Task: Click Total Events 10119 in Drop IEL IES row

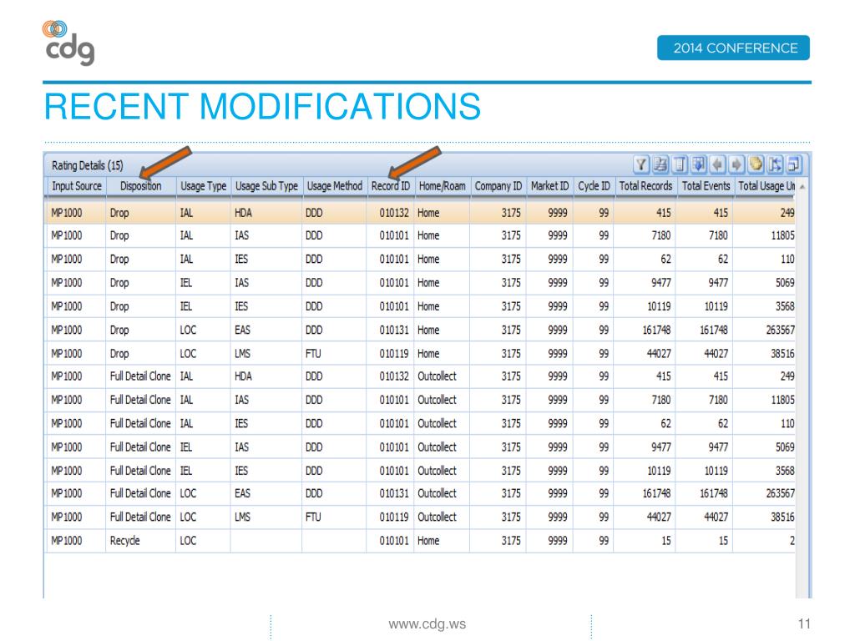Action: click(716, 307)
